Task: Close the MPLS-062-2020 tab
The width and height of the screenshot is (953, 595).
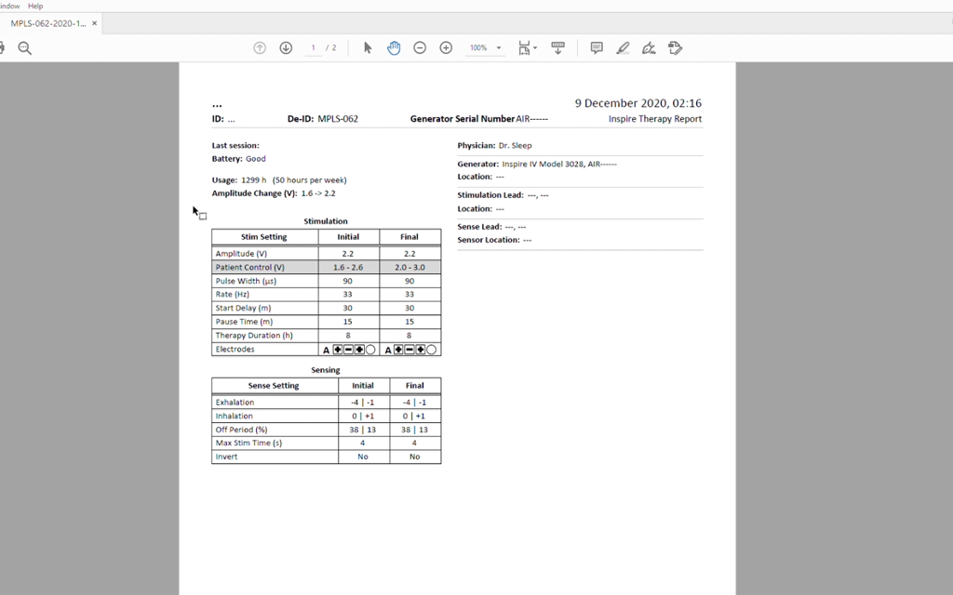Action: pyautogui.click(x=94, y=23)
